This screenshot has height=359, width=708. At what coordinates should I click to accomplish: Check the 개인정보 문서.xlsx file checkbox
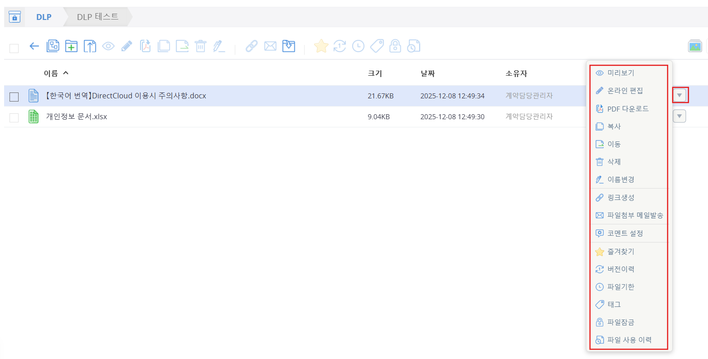[x=14, y=117]
